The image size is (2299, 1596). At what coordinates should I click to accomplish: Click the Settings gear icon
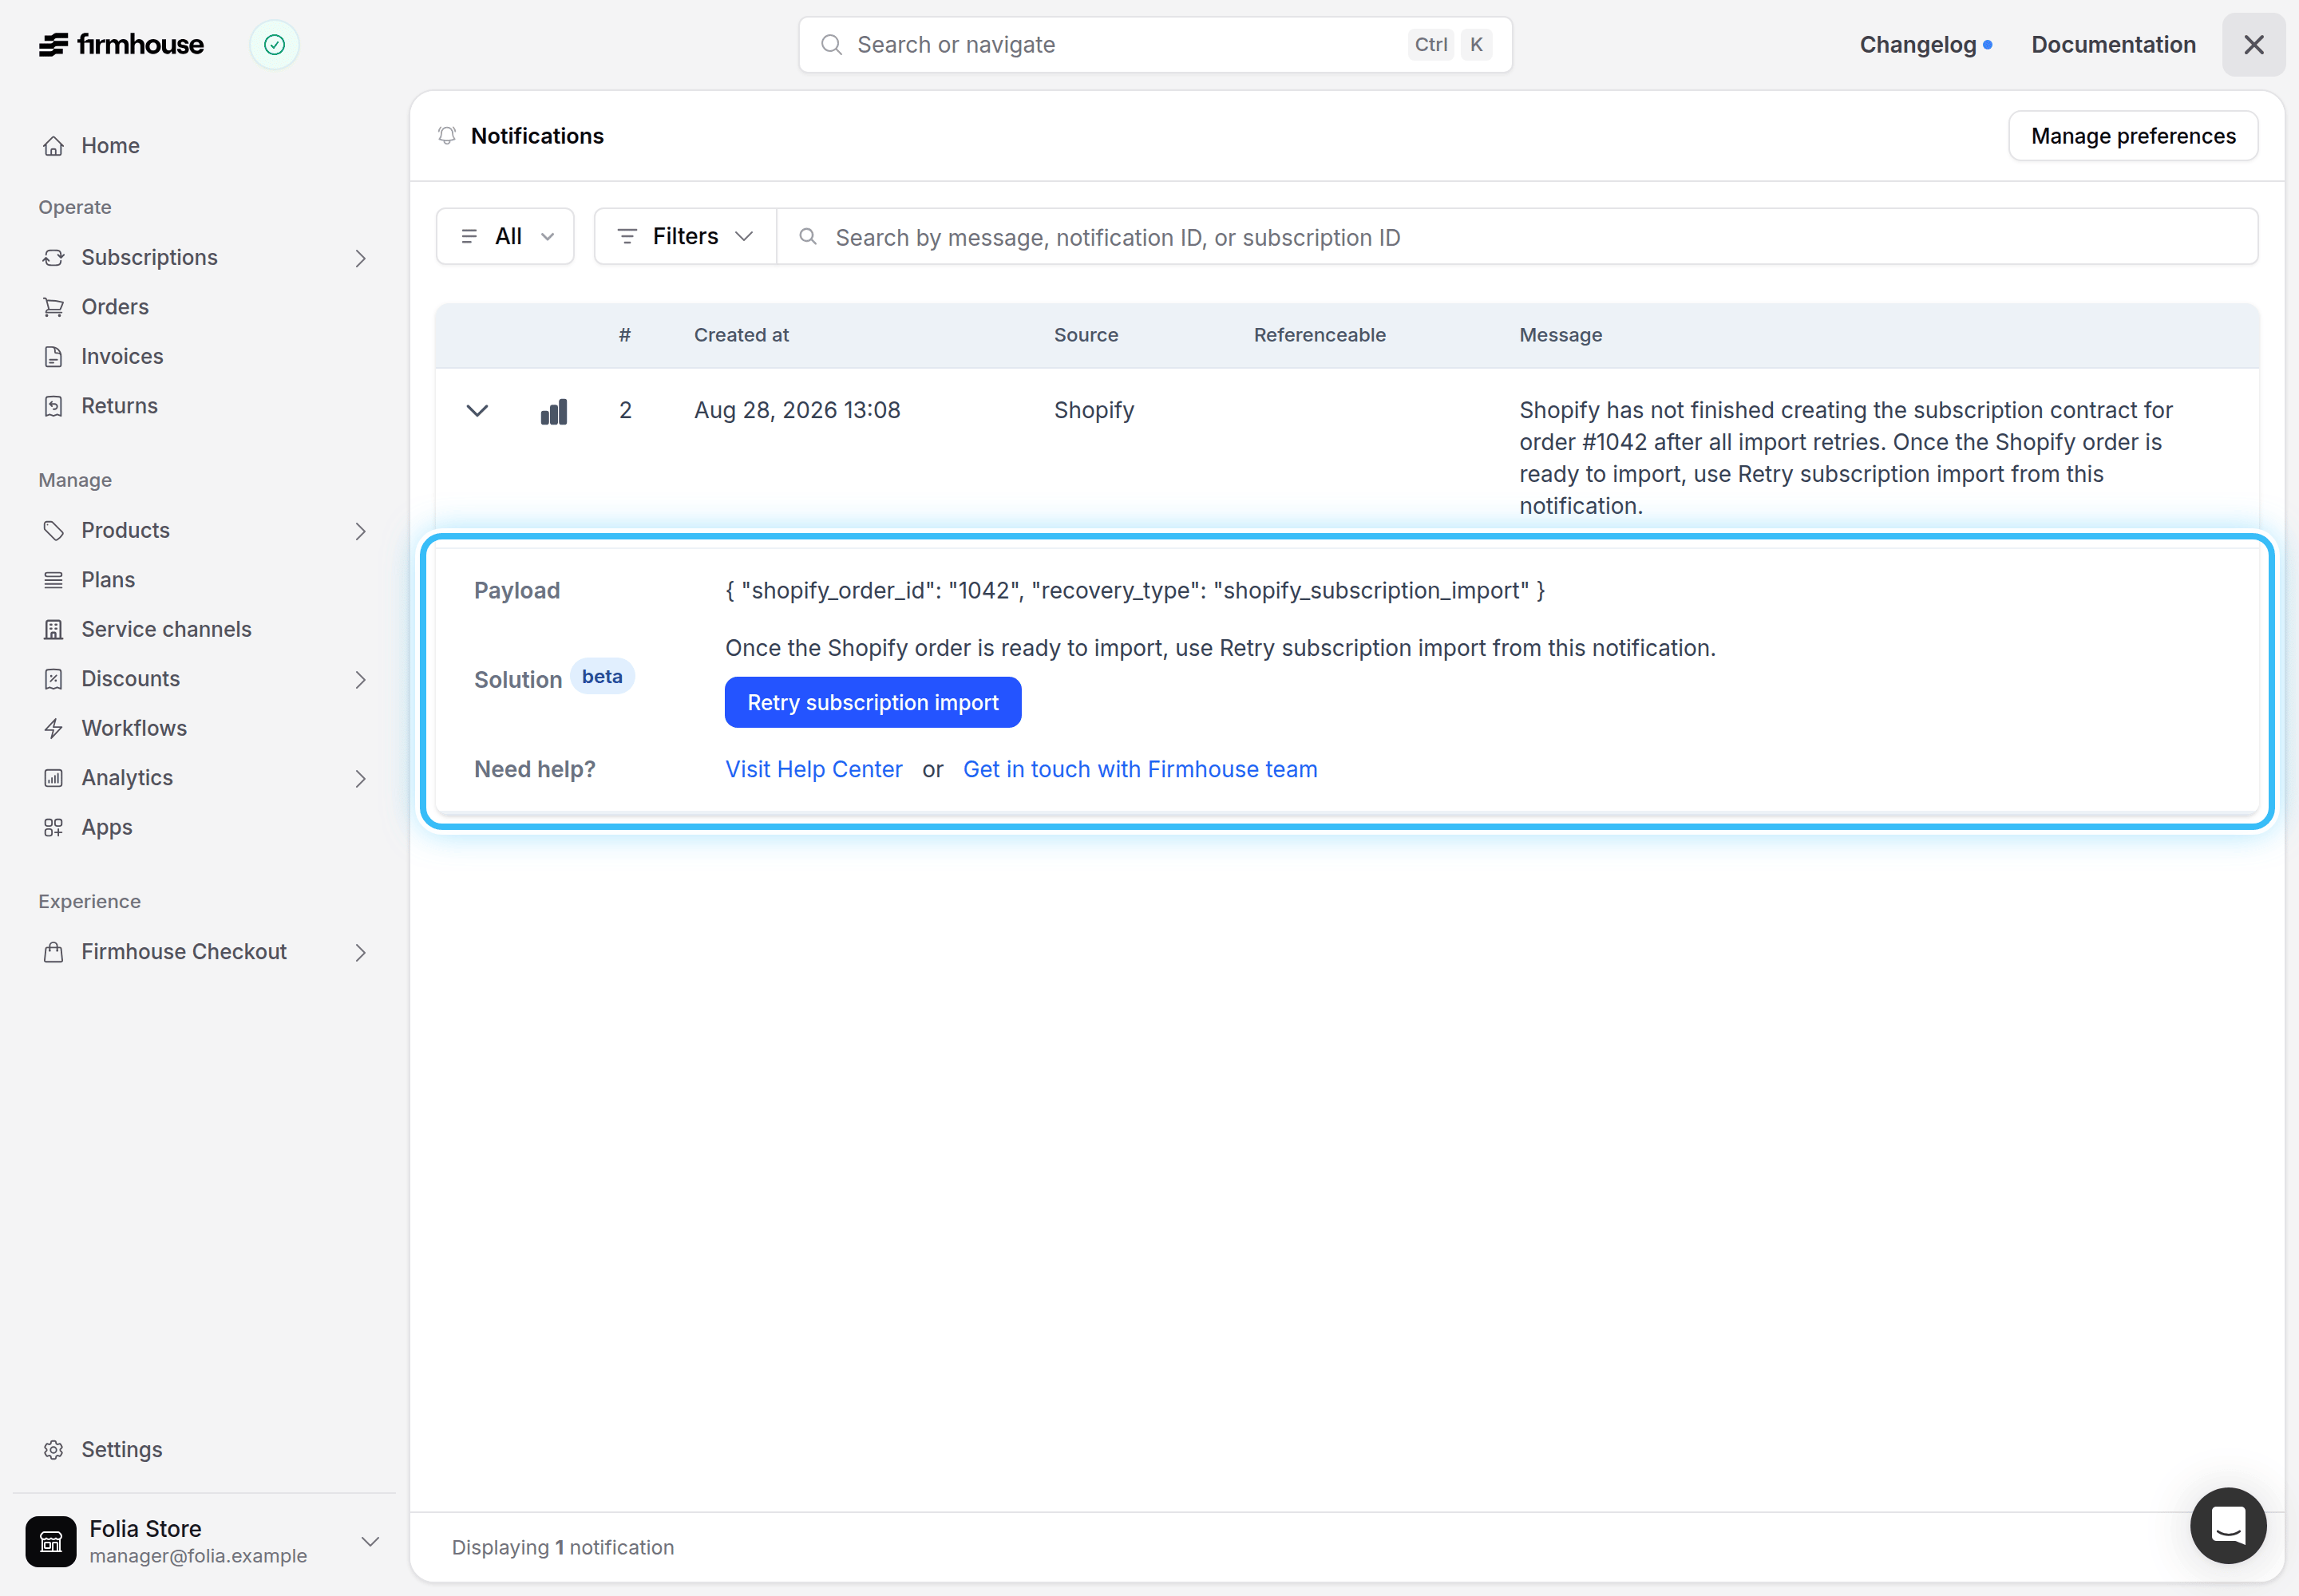(54, 1450)
